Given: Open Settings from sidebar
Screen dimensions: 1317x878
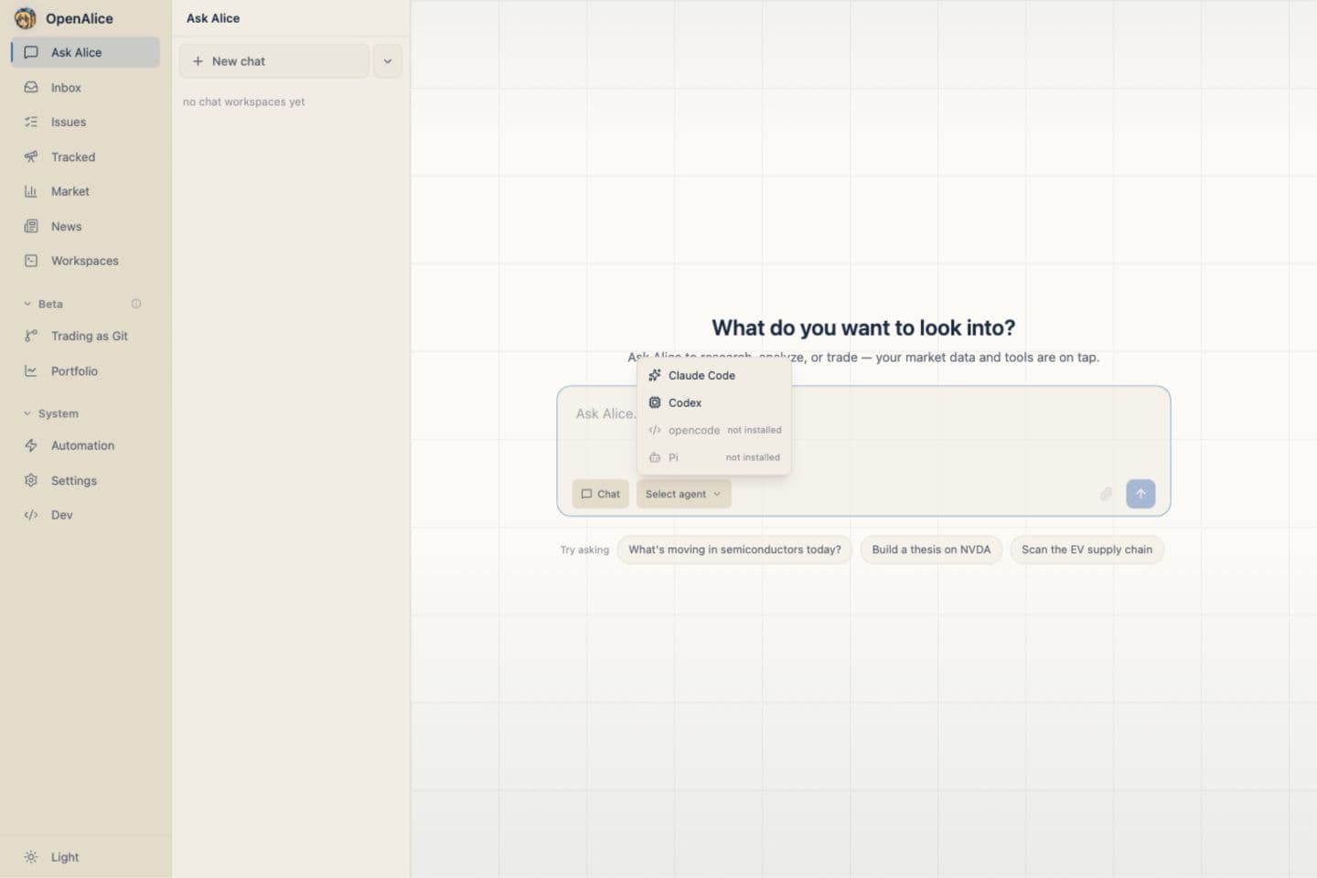Looking at the screenshot, I should (x=86, y=480).
